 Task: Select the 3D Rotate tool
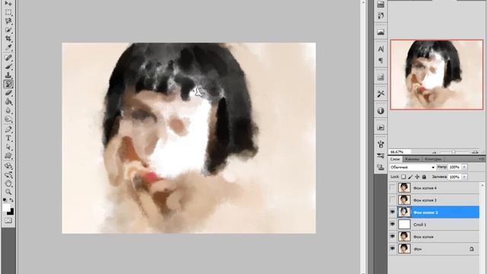point(8,166)
